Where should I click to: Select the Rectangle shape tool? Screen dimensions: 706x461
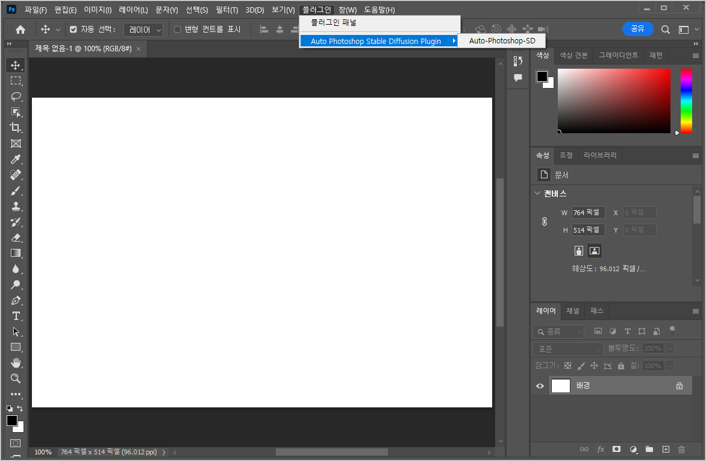point(16,348)
